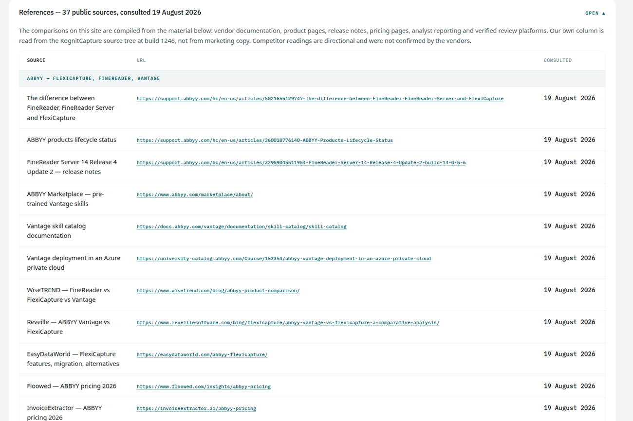Click 'Floowed — ABBYY pricing 2026' source name
633x421 pixels.
tap(72, 386)
